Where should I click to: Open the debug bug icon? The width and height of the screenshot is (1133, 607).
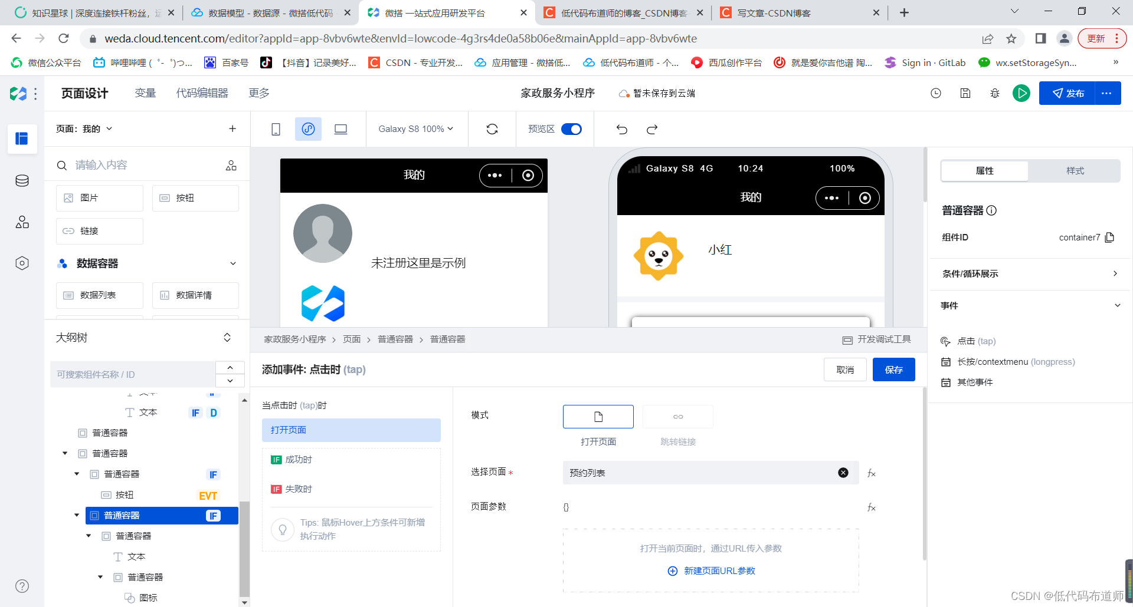point(995,93)
